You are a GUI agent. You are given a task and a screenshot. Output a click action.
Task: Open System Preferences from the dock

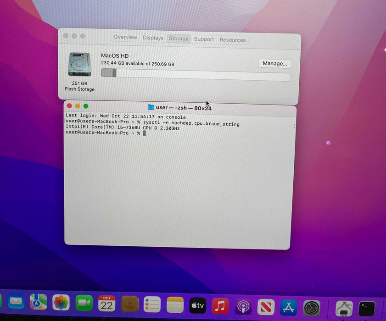click(x=312, y=308)
